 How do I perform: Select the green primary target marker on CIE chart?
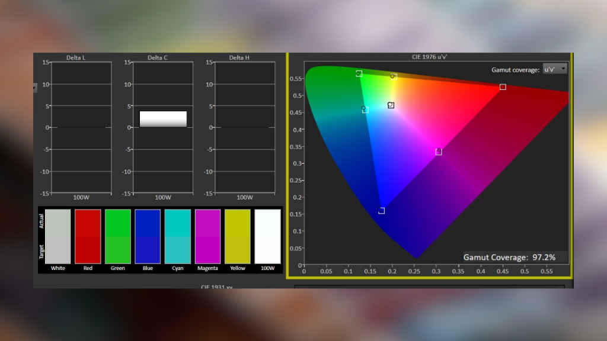click(359, 74)
